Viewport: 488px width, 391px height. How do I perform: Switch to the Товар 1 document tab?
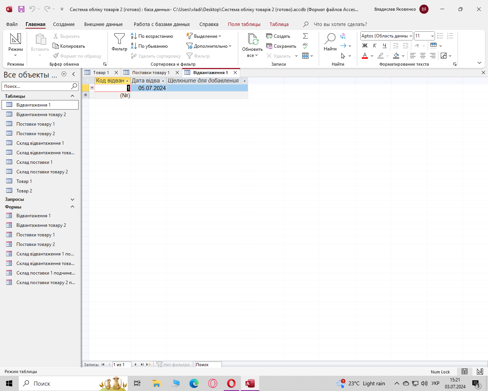[101, 73]
